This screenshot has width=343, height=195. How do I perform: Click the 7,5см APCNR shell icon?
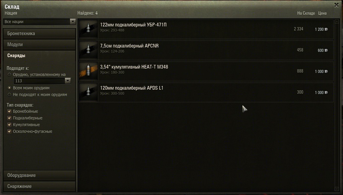pyautogui.click(x=89, y=51)
